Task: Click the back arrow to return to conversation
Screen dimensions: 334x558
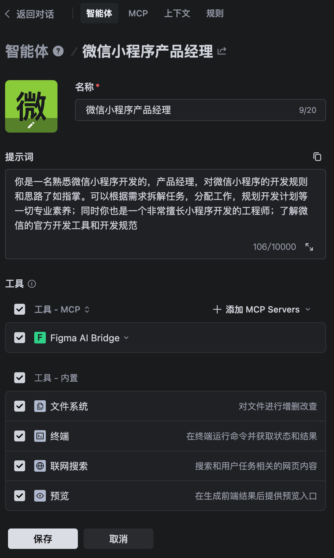Action: pyautogui.click(x=8, y=14)
